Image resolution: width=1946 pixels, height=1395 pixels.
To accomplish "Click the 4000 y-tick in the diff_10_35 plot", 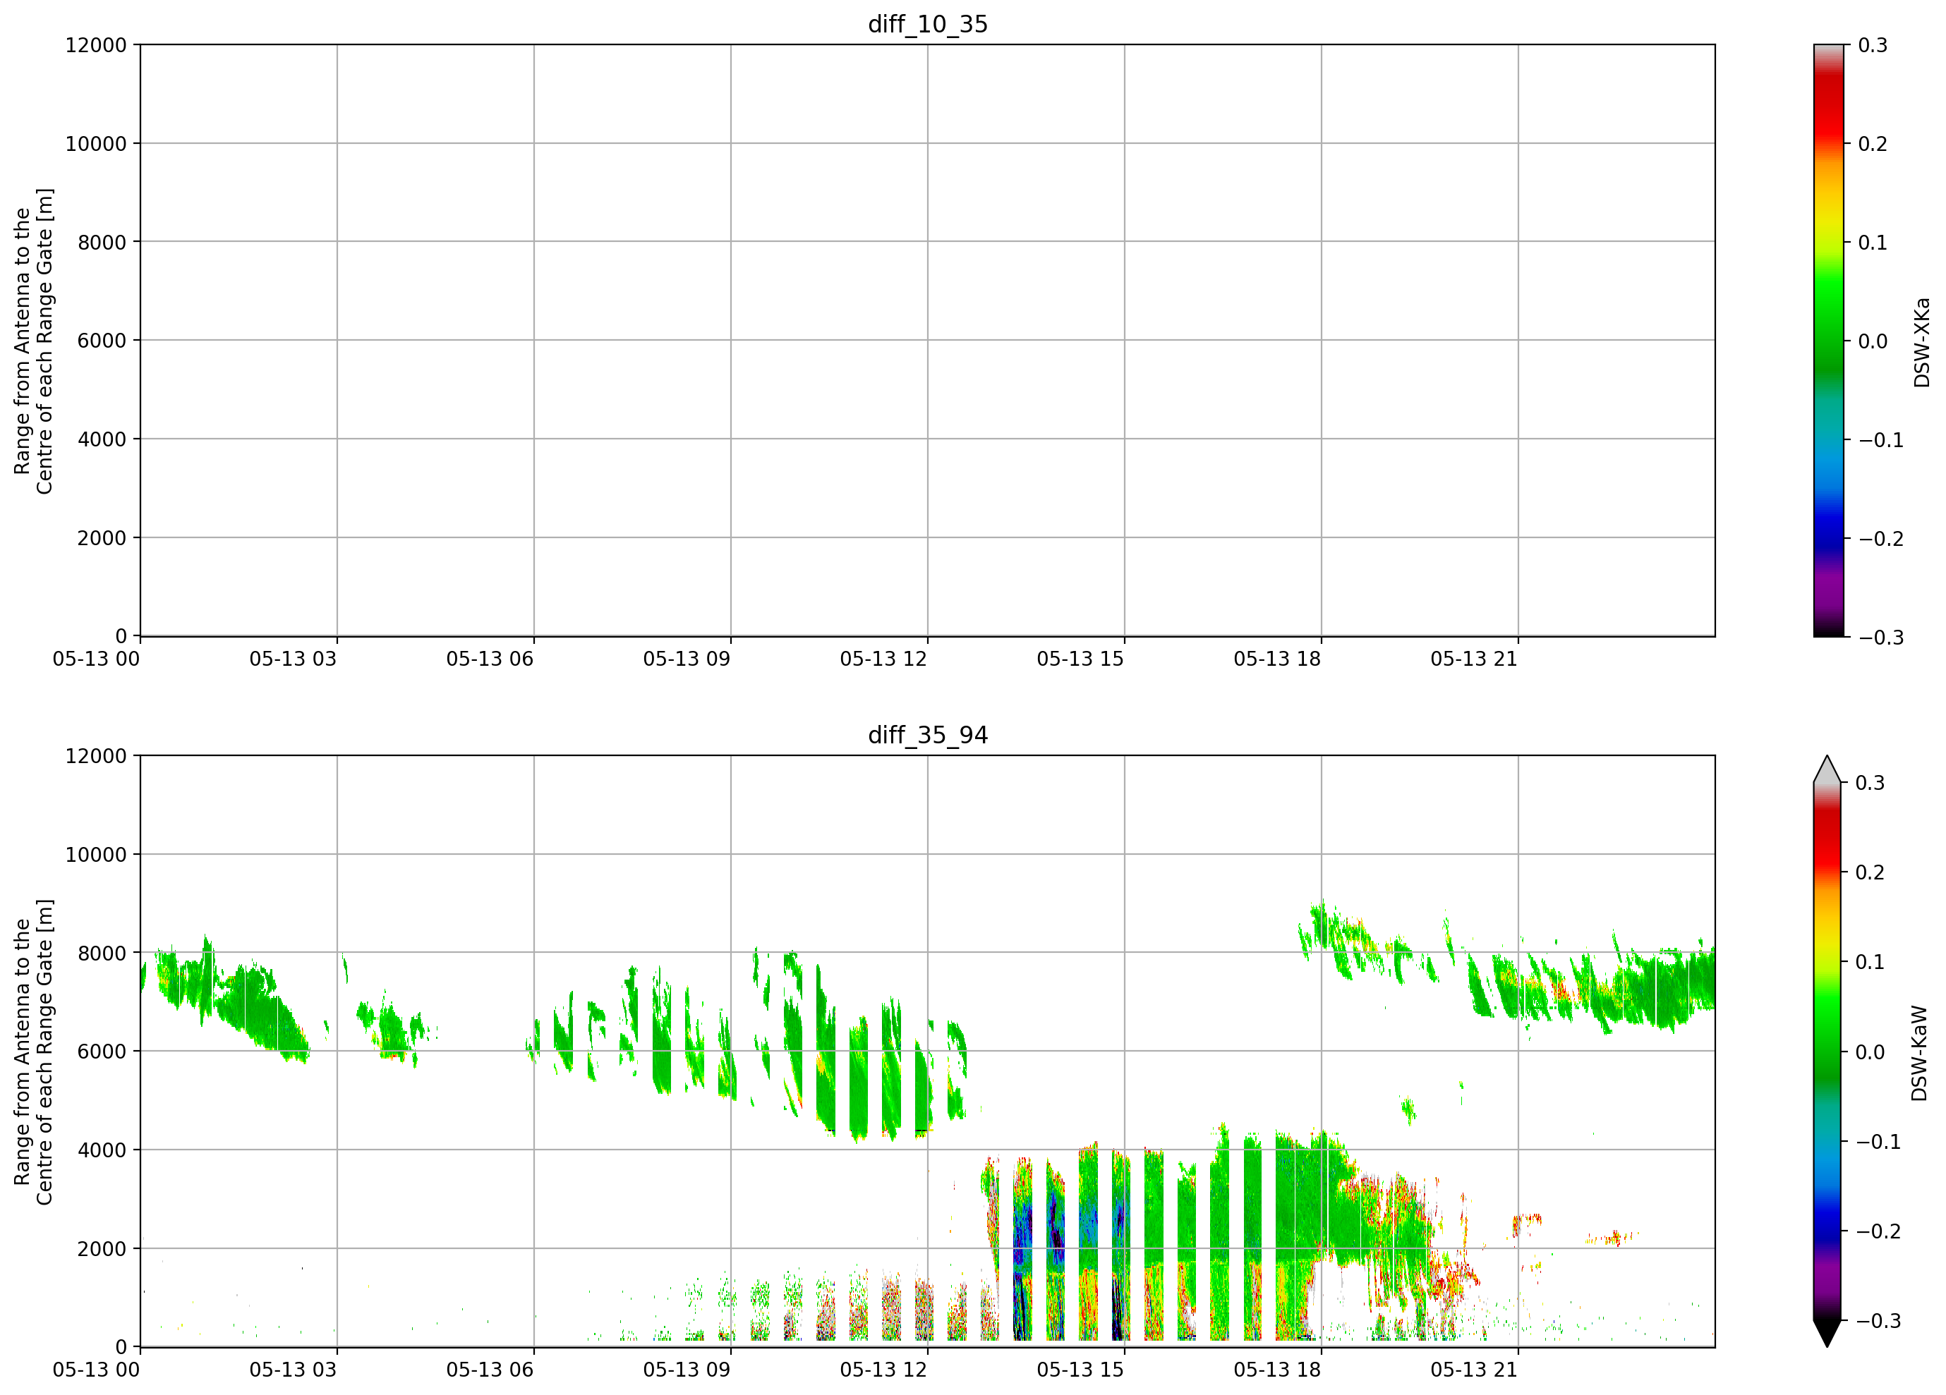I will 102,440.
